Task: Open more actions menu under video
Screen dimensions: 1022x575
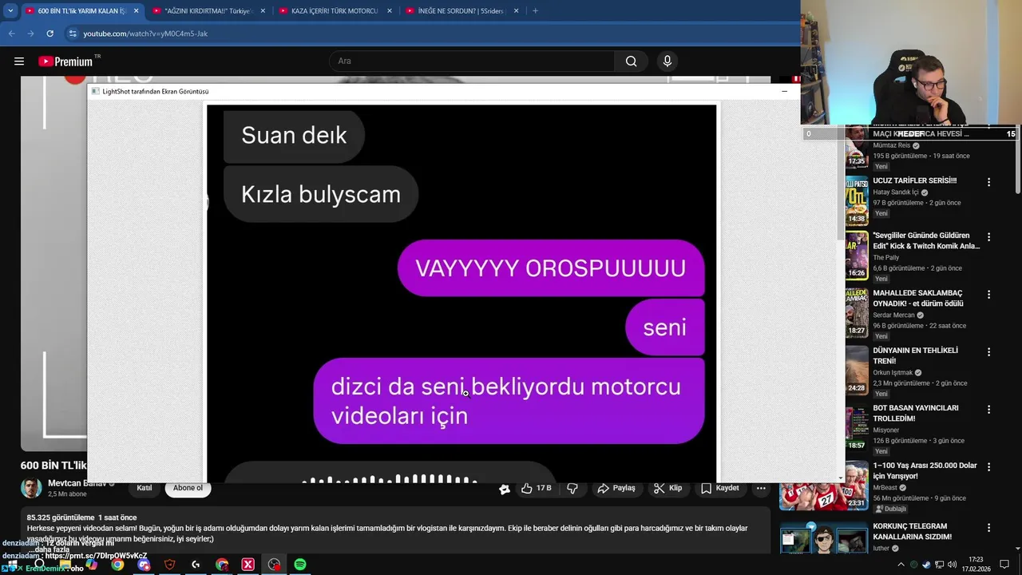Action: point(761,488)
